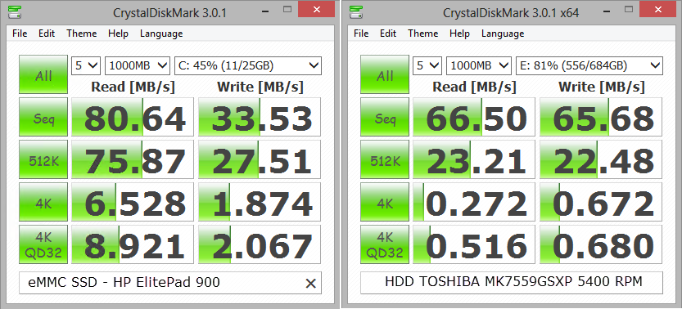This screenshot has width=682, height=309.
Task: Open Edit menu in left CrystalDiskMark window
Action: tap(47, 34)
